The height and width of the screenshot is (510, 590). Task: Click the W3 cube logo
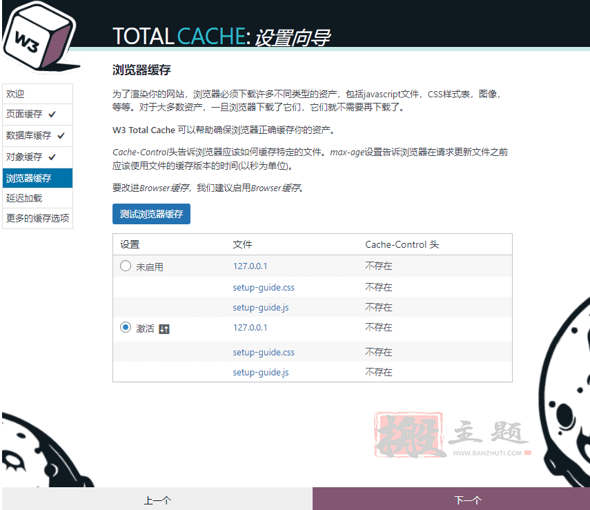pyautogui.click(x=39, y=37)
